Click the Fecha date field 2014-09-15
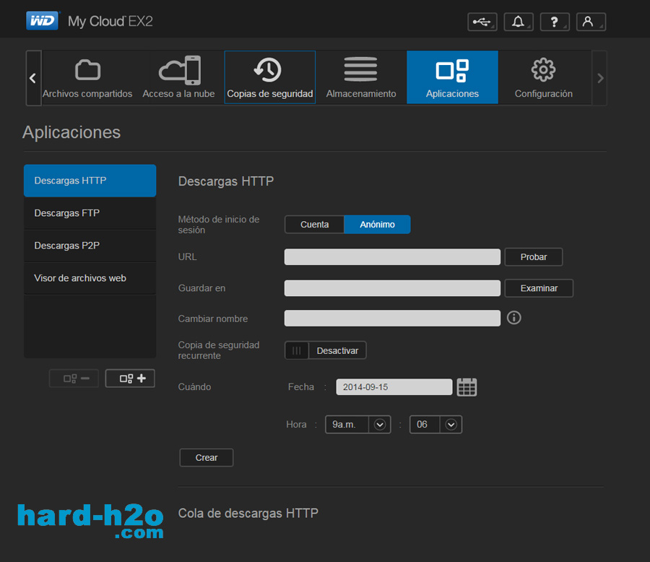Screen dimensions: 650x562 [x=394, y=387]
